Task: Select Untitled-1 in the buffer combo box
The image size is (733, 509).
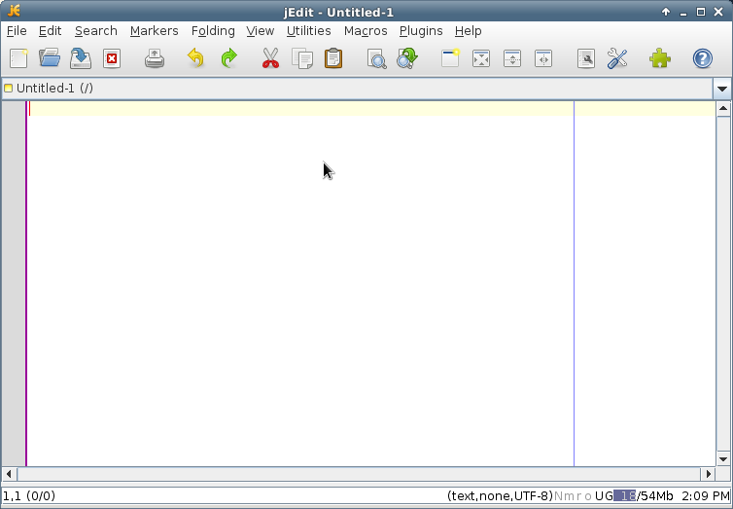Action: point(358,89)
